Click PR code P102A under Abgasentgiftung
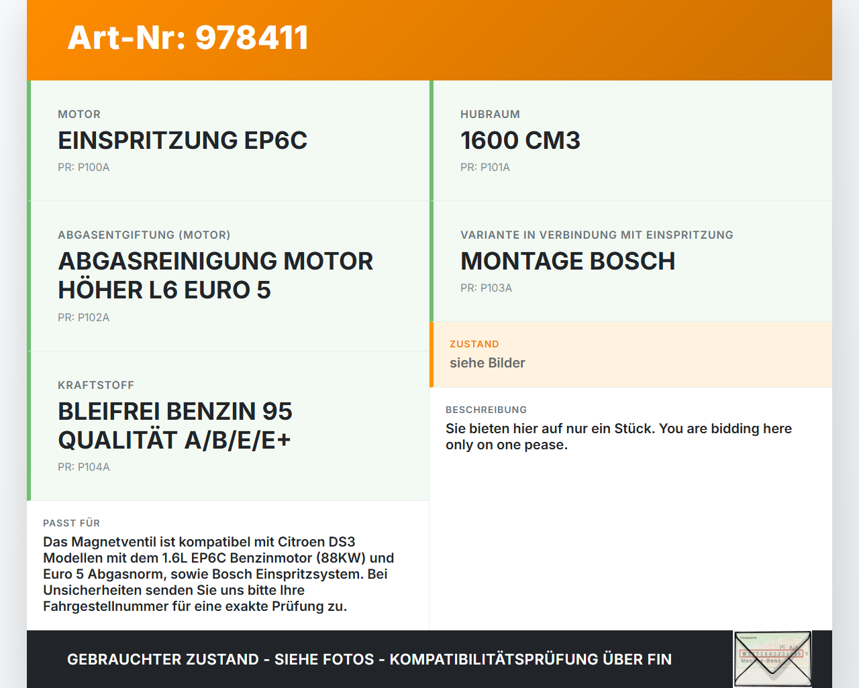 click(x=83, y=317)
